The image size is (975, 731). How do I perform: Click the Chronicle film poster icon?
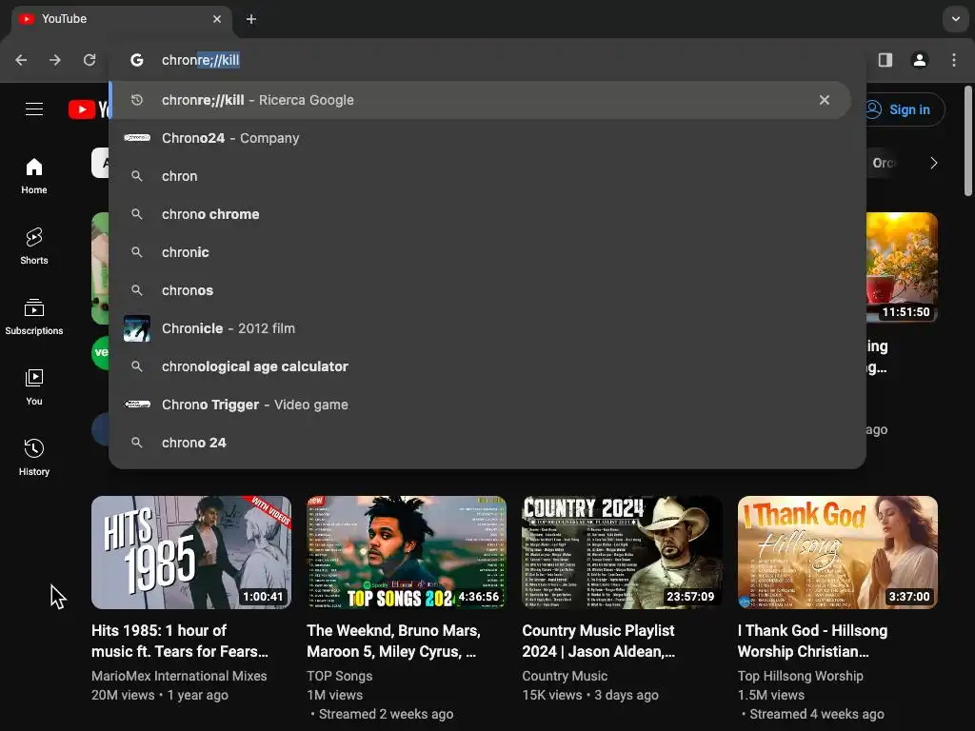137,328
